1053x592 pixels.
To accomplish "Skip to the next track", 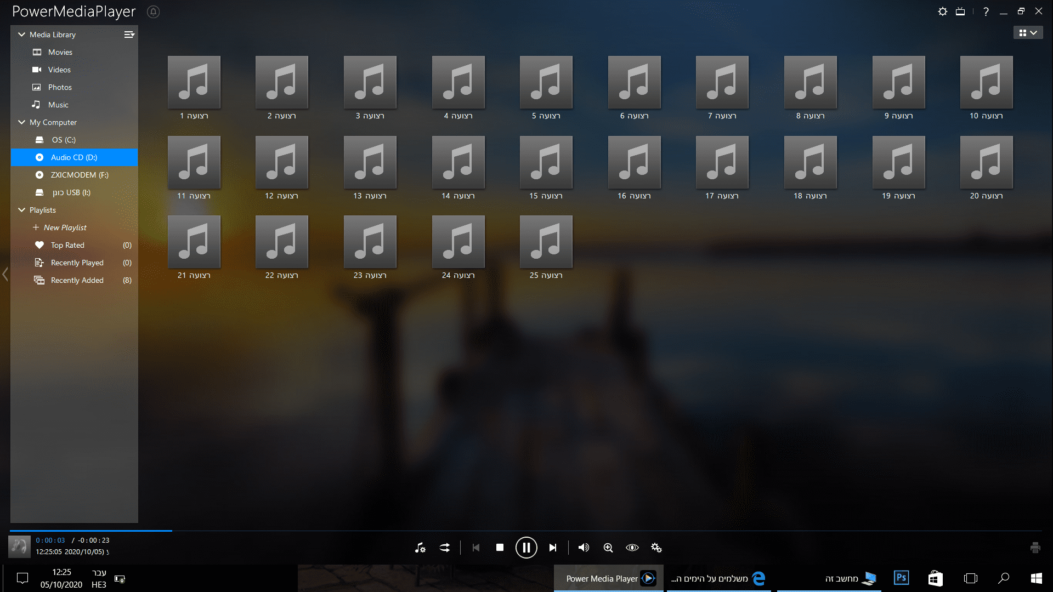I will tap(553, 548).
